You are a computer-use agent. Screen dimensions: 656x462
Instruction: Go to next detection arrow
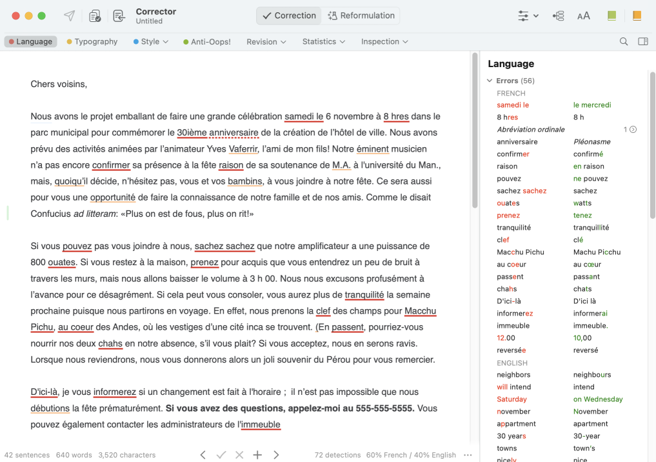[276, 455]
